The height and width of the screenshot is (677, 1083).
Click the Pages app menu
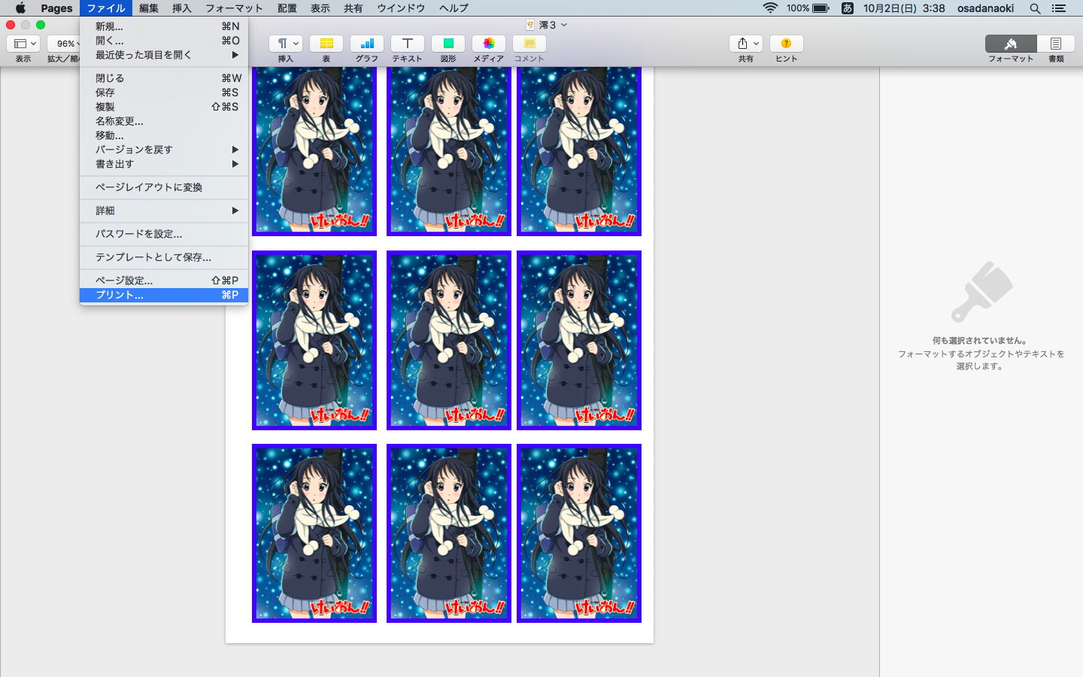56,8
